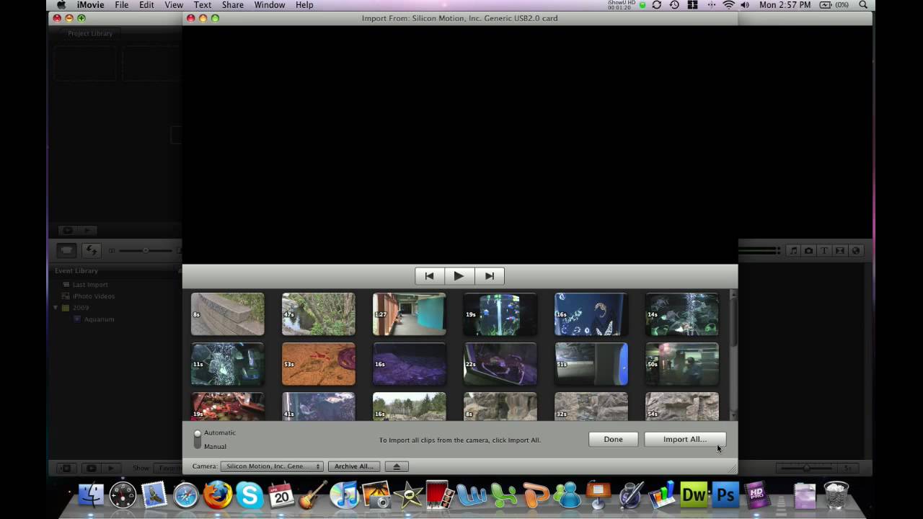Image resolution: width=923 pixels, height=519 pixels.
Task: Open Finder from the Dock
Action: [x=91, y=495]
